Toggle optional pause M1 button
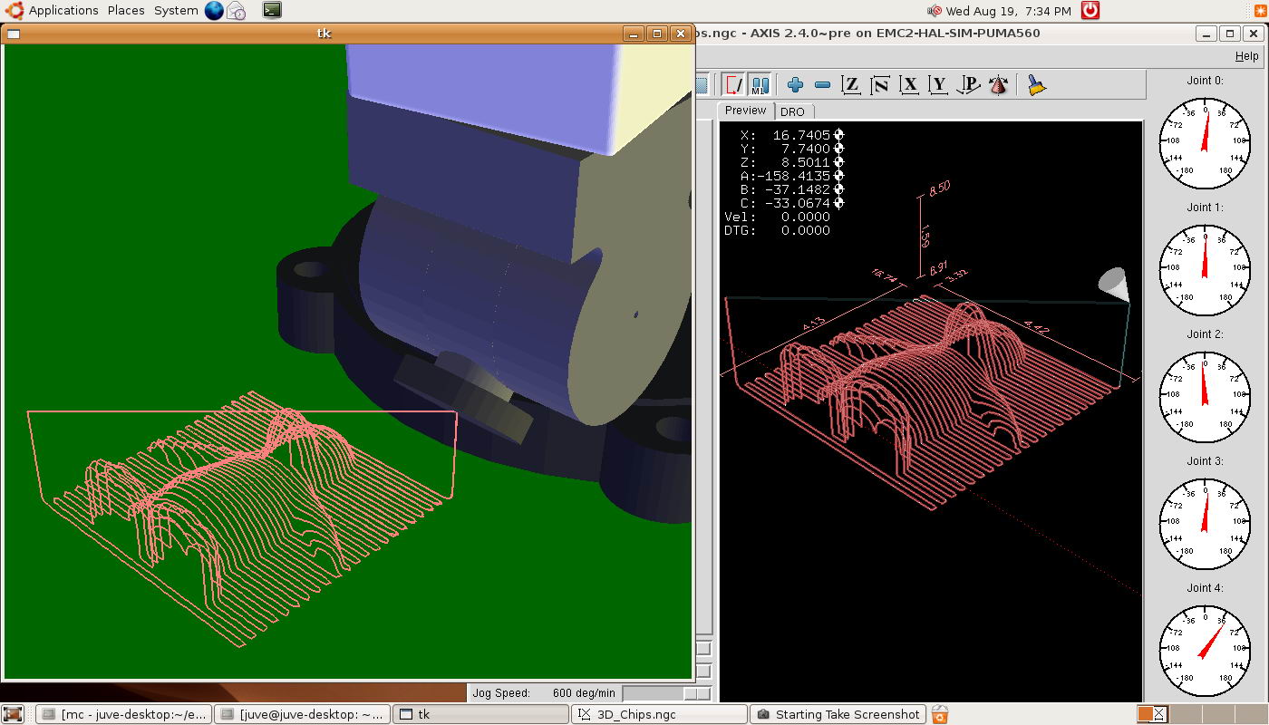 [x=760, y=85]
